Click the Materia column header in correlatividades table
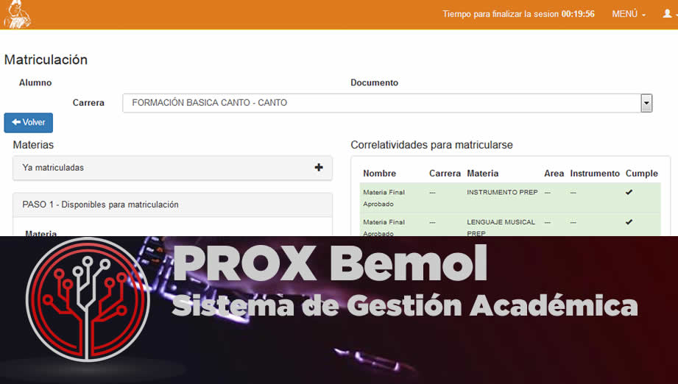The height and width of the screenshot is (384, 678). point(483,174)
